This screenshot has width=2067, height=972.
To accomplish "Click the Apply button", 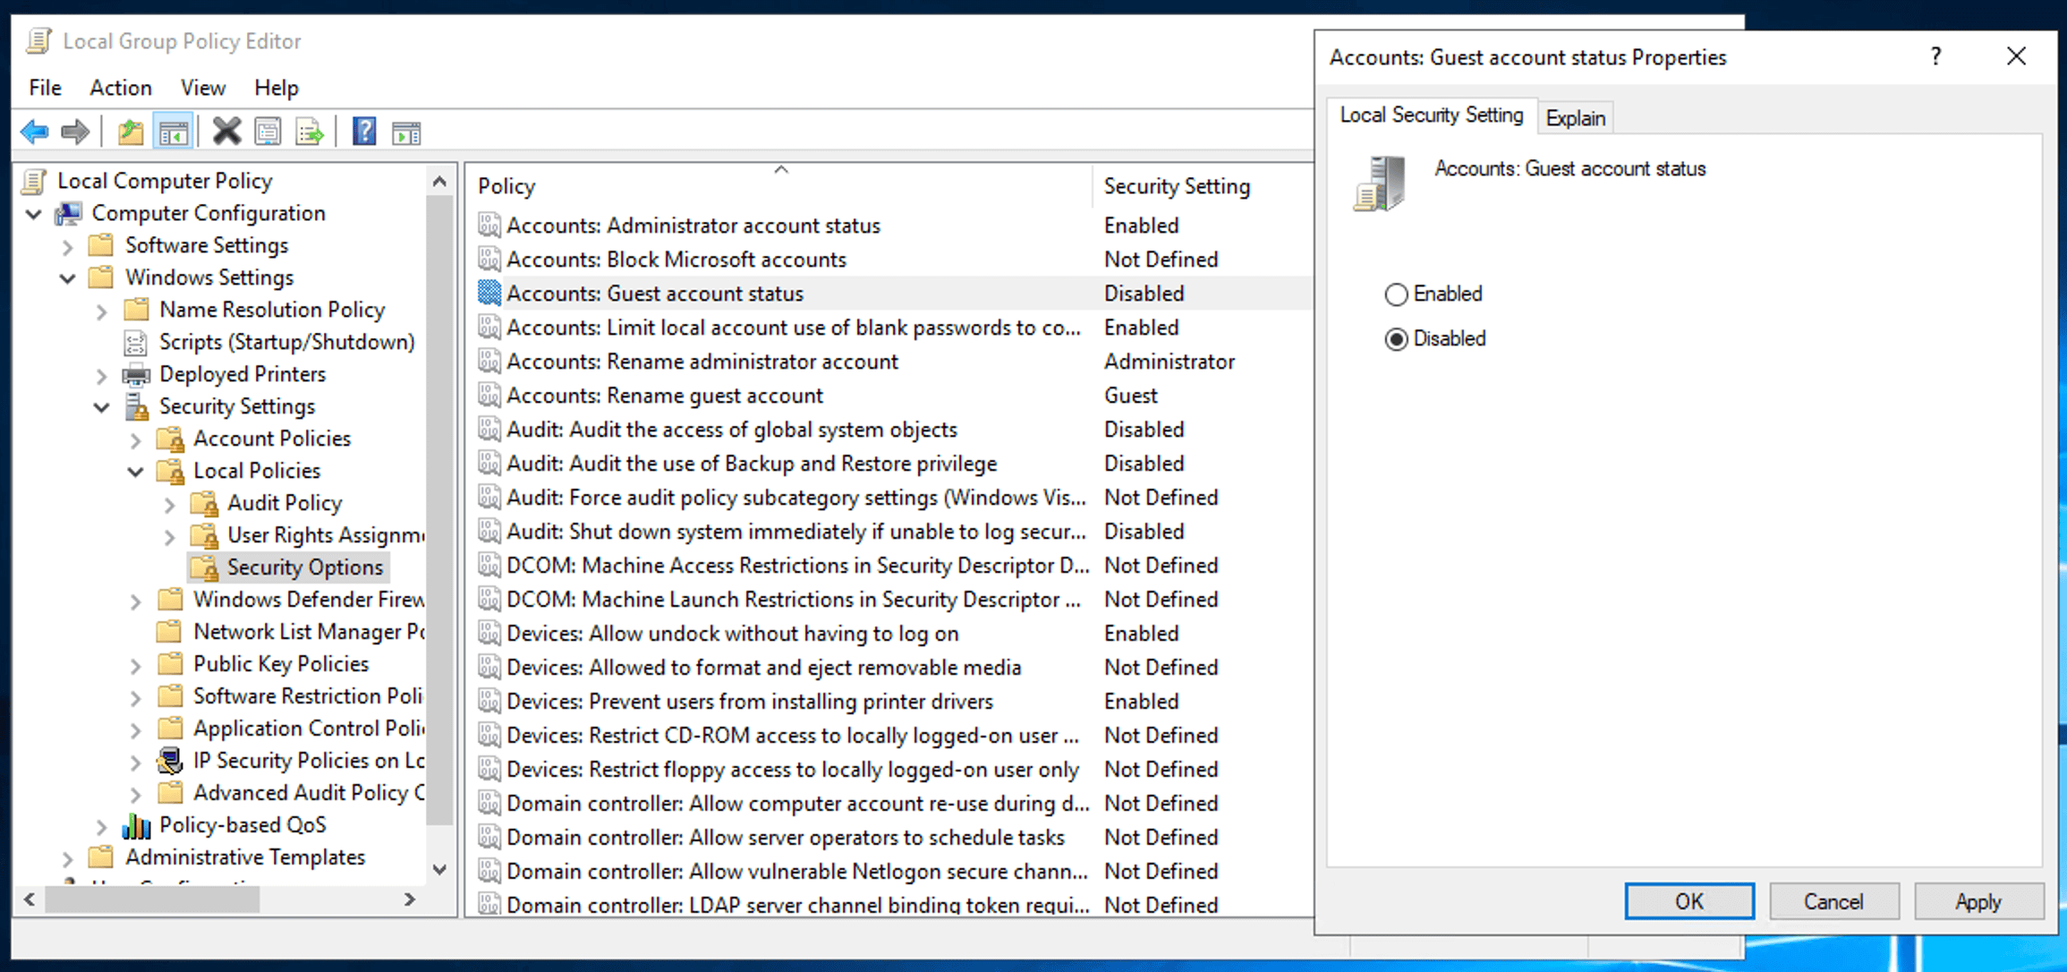I will pos(1978,901).
